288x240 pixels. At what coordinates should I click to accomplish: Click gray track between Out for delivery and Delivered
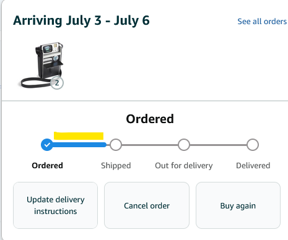click(219, 145)
